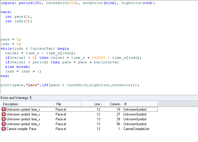Select 'Cannot compile: Pace' error description
198x142 pixels.
[x=21, y=129]
